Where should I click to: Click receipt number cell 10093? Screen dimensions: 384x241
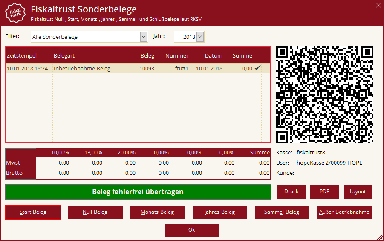click(x=147, y=68)
